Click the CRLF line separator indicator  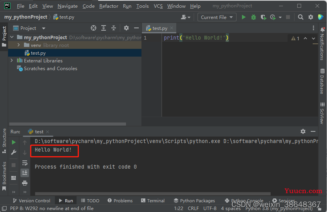point(193,208)
